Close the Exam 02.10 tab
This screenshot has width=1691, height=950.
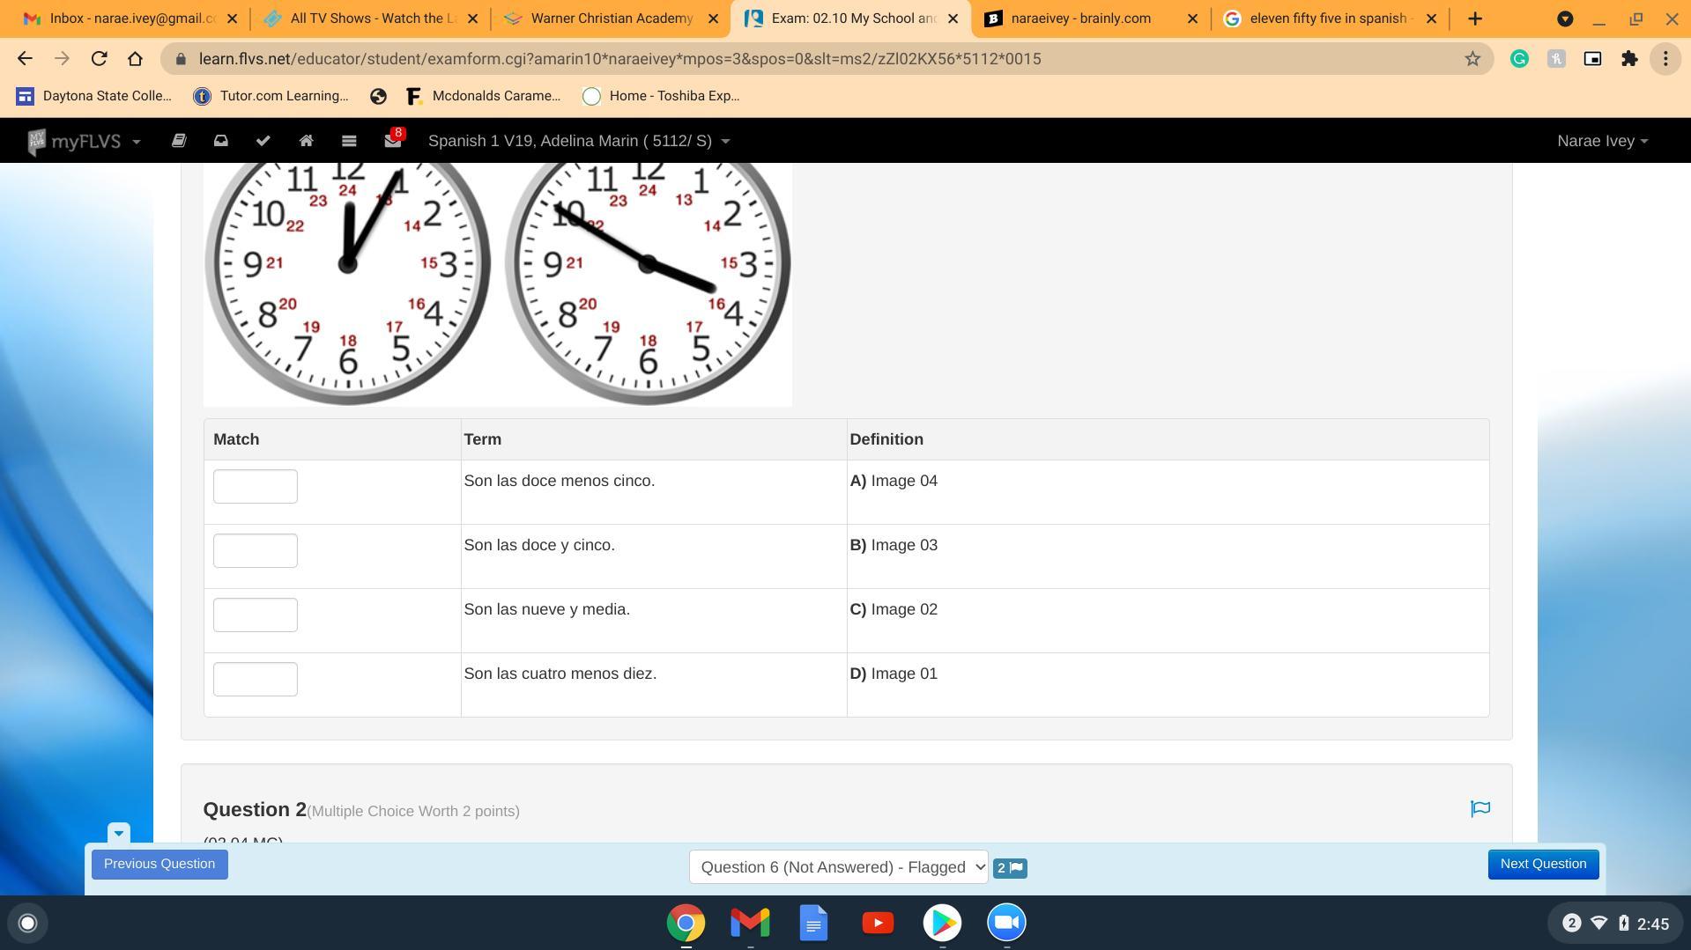click(x=953, y=18)
